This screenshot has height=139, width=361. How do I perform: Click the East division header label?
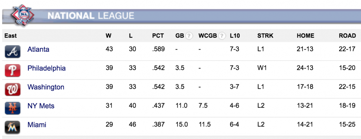coord(11,36)
